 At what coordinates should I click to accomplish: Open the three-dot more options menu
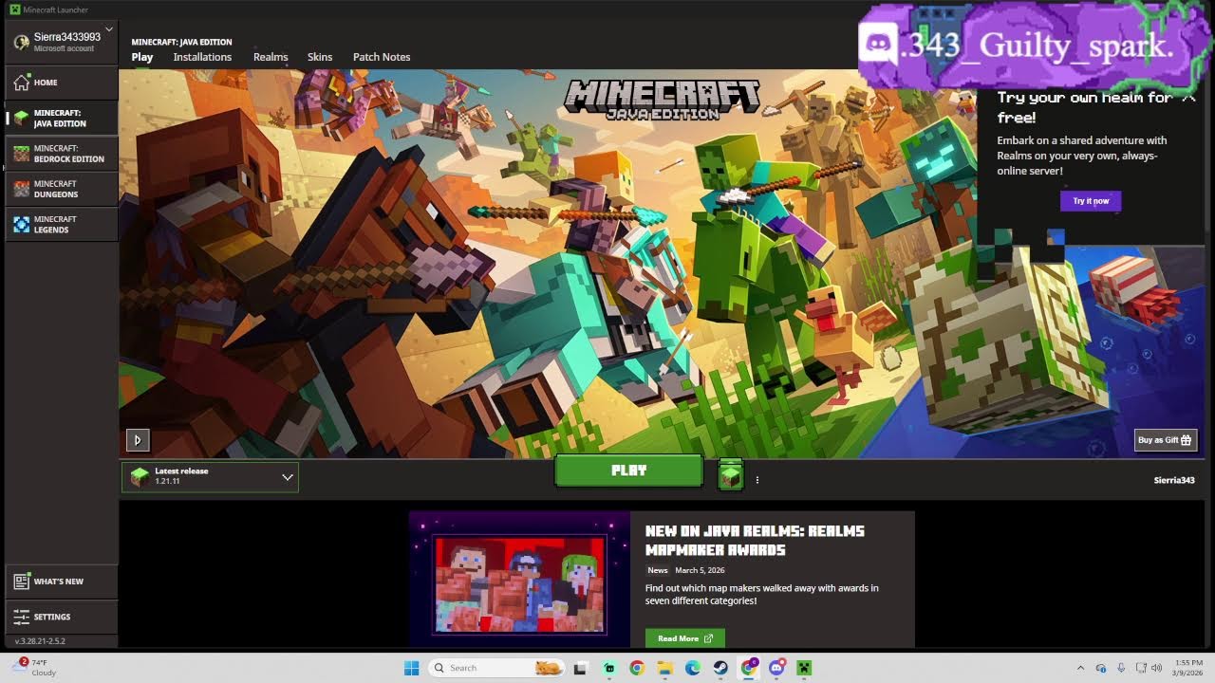(x=757, y=480)
